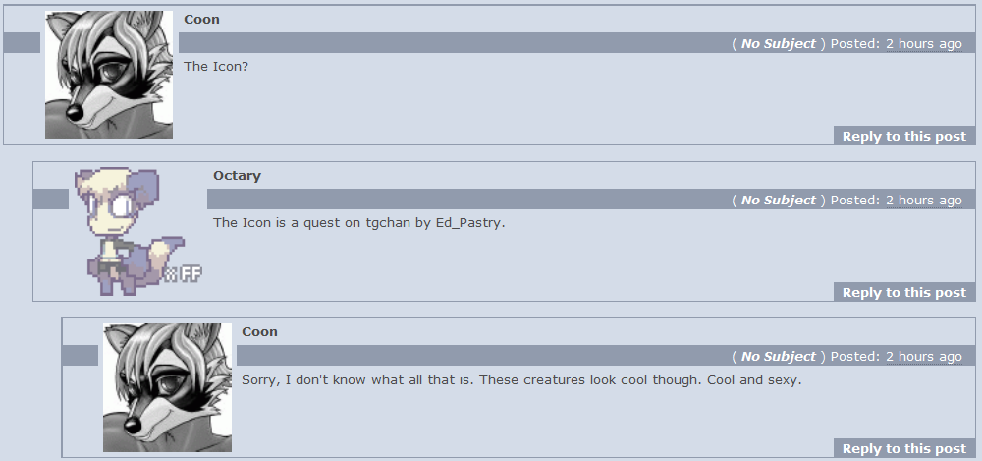Visit Octary's profile via the username
Image resolution: width=982 pixels, height=461 pixels.
pos(237,176)
